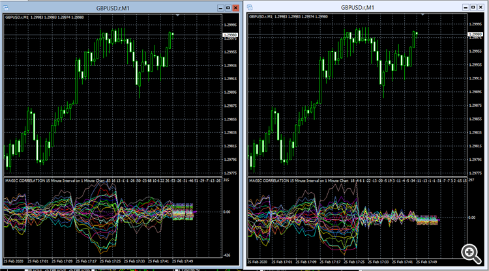
Task: Minimize the left GBPUSD.r,M1 chart window
Action: (x=220, y=8)
